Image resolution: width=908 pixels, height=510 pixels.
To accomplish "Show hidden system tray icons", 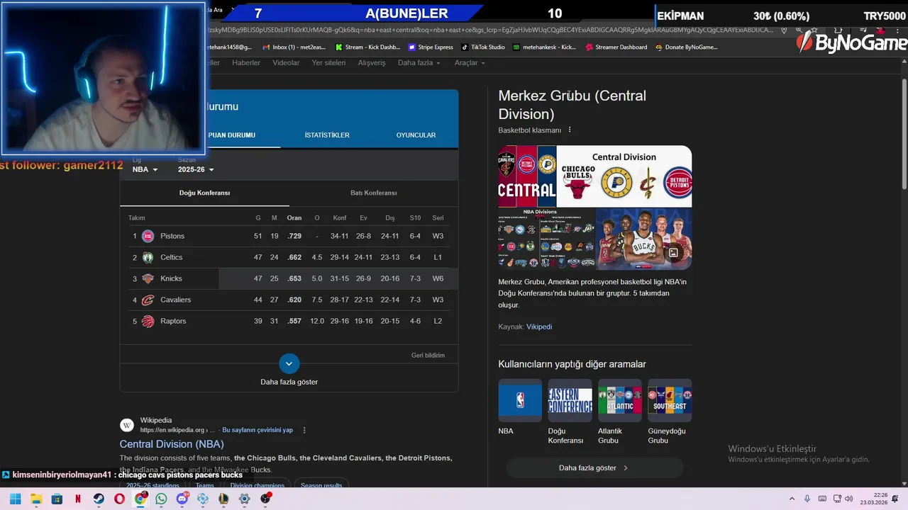I will coord(792,499).
